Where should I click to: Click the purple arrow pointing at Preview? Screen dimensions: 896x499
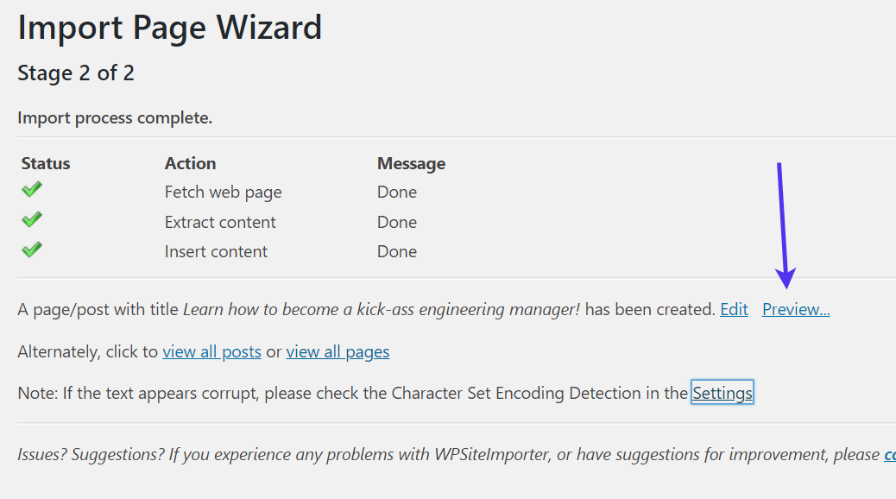click(x=783, y=226)
